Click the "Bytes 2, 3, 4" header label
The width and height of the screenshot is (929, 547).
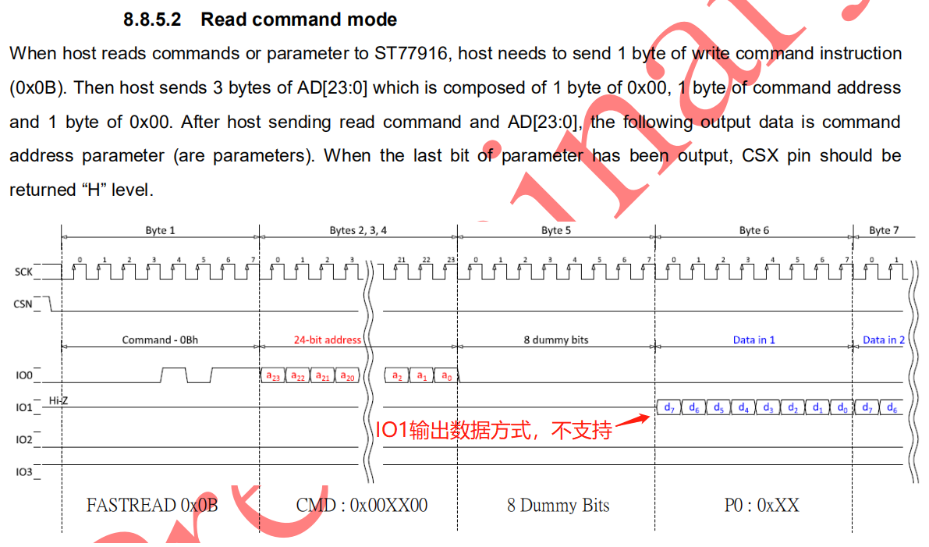coord(358,230)
